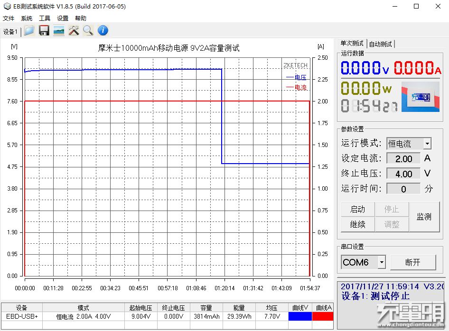The image size is (449, 331).
Task: Click the blue info about icon
Action: (103, 31)
